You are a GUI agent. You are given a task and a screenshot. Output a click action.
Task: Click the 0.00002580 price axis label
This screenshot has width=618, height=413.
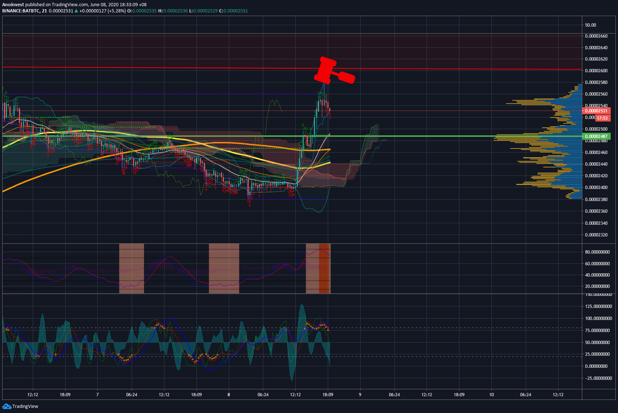(x=596, y=82)
